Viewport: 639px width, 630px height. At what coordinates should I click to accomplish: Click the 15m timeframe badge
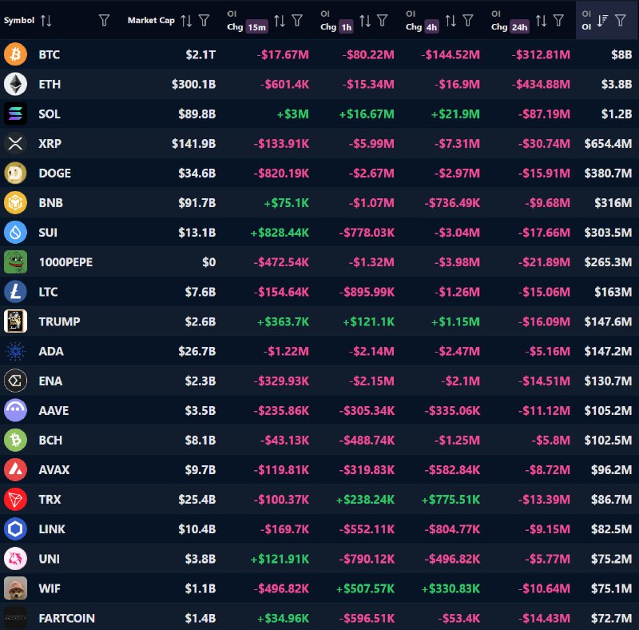pos(256,27)
